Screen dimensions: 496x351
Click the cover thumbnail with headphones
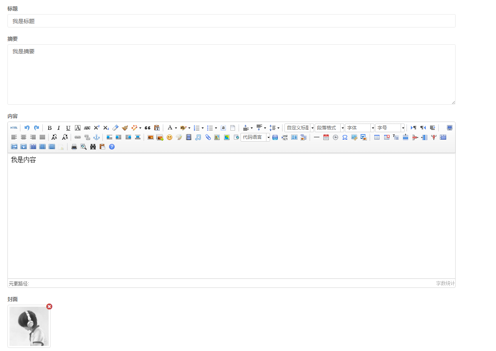point(29,326)
